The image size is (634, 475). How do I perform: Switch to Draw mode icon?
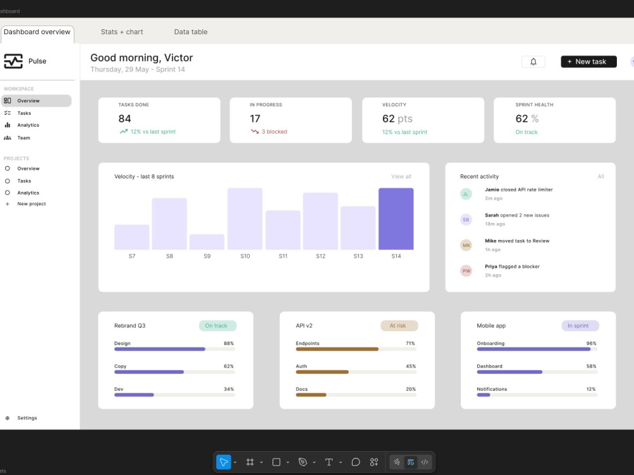pyautogui.click(x=397, y=462)
